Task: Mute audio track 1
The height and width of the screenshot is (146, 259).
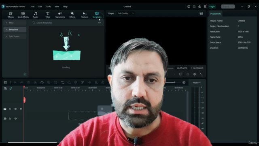Action: (15, 118)
